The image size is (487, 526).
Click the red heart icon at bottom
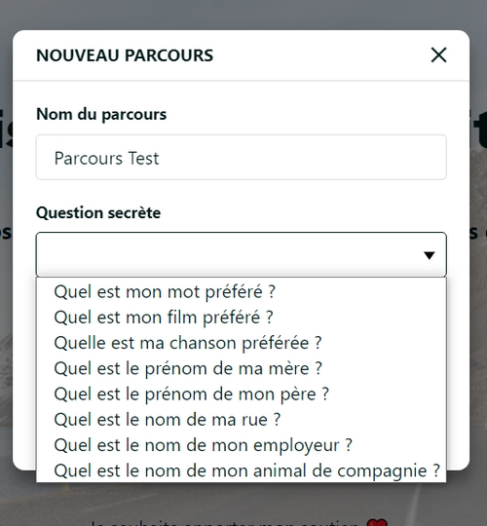[x=377, y=523]
